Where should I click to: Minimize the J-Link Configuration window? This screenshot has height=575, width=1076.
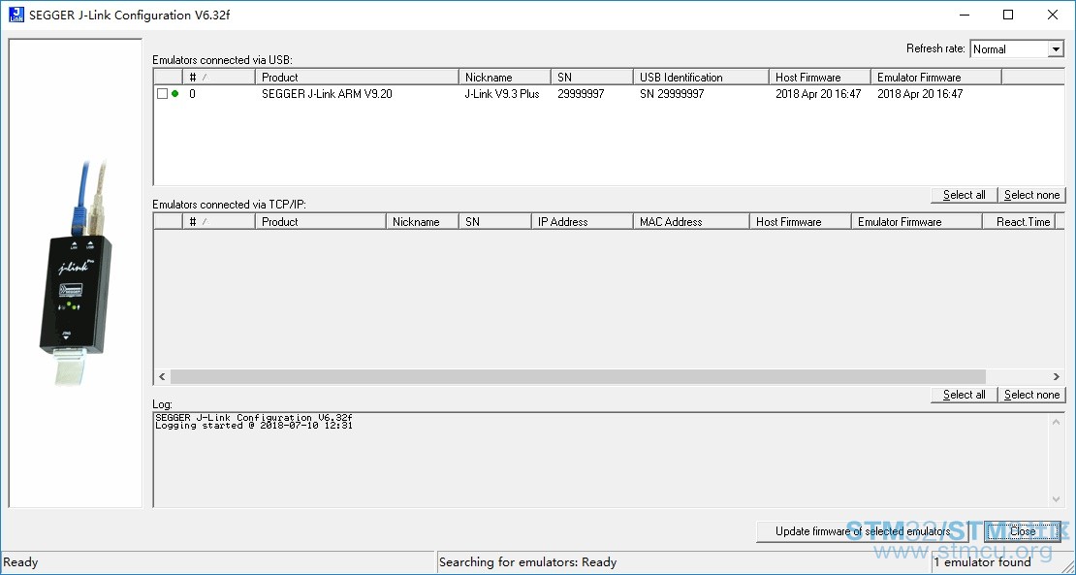964,15
